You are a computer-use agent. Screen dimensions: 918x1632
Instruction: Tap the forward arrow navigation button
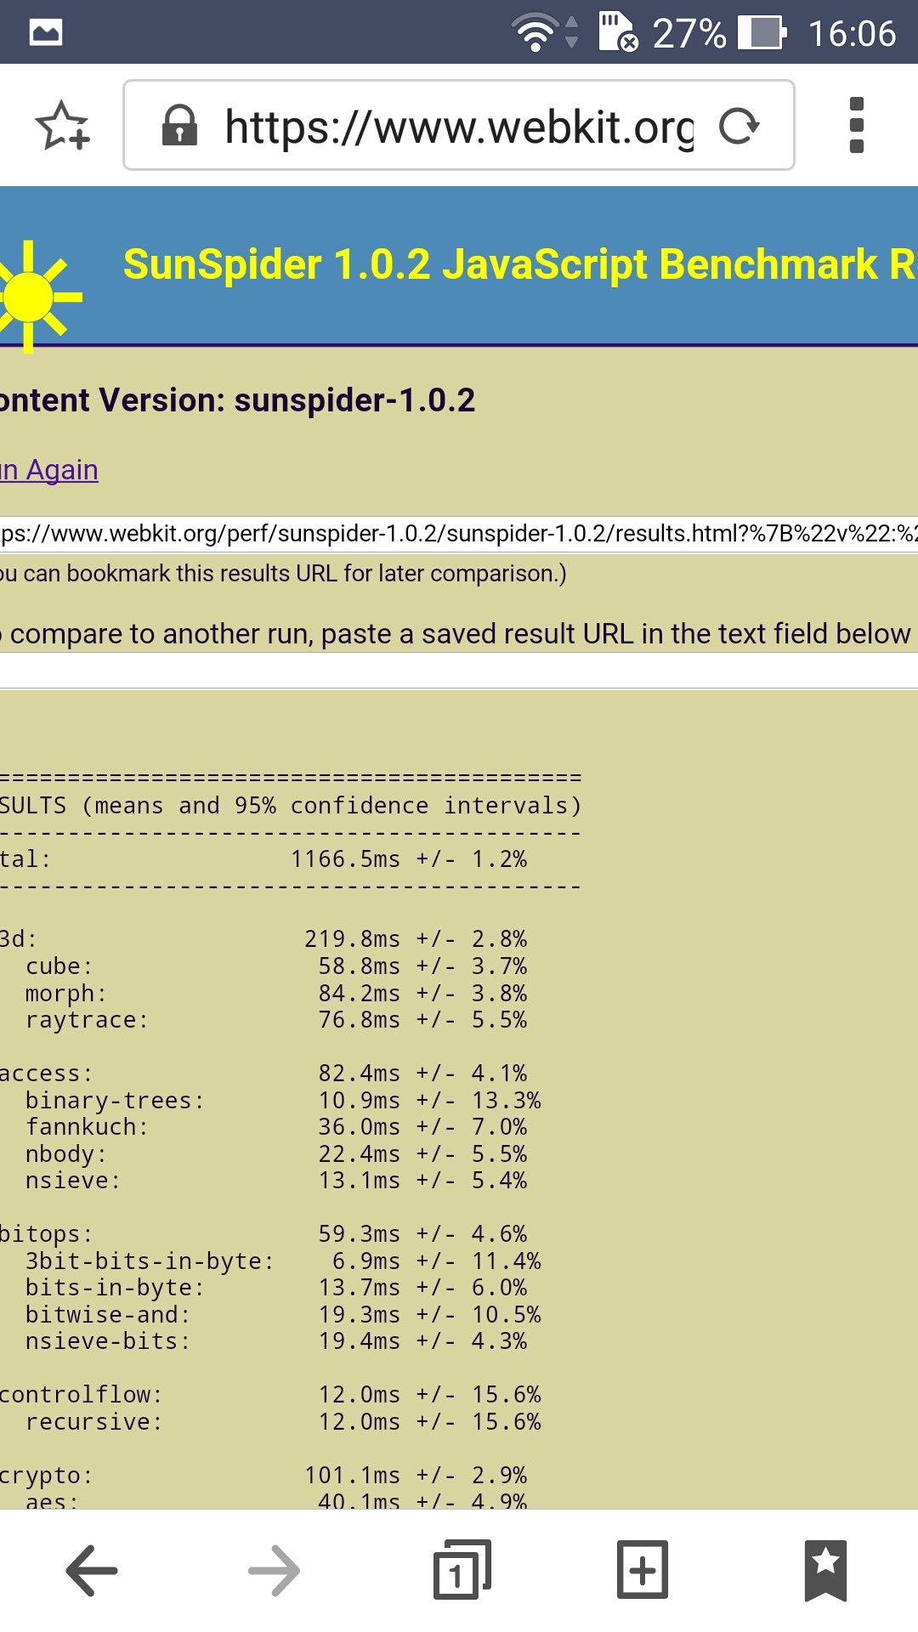click(x=275, y=1570)
